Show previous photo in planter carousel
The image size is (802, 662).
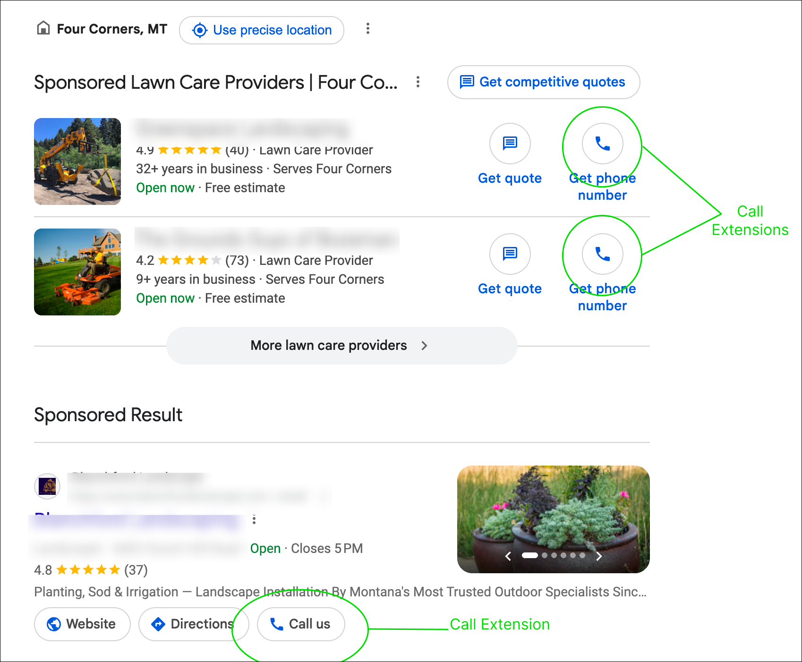508,556
